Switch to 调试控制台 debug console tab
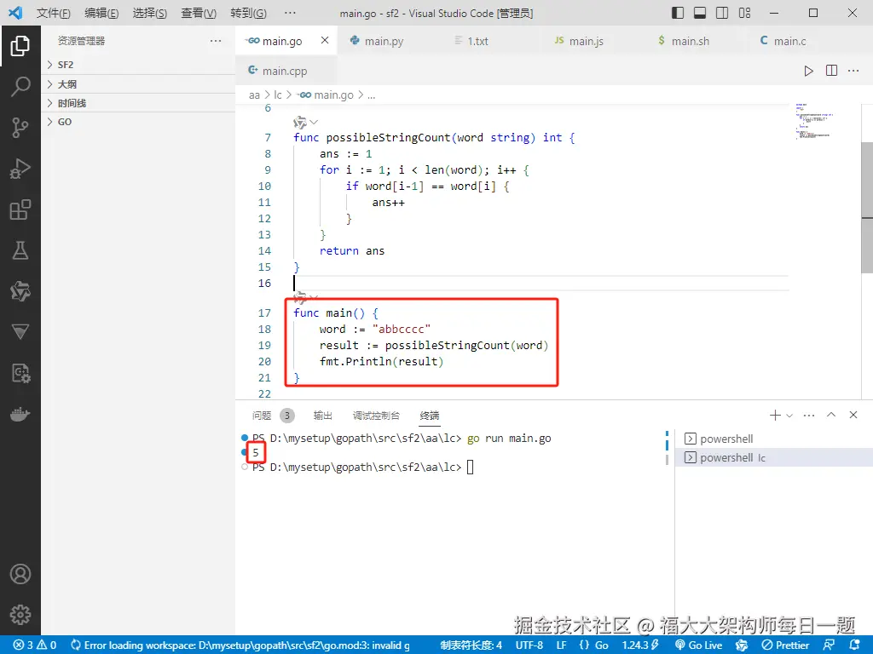Viewport: 873px width, 654px height. 376,416
